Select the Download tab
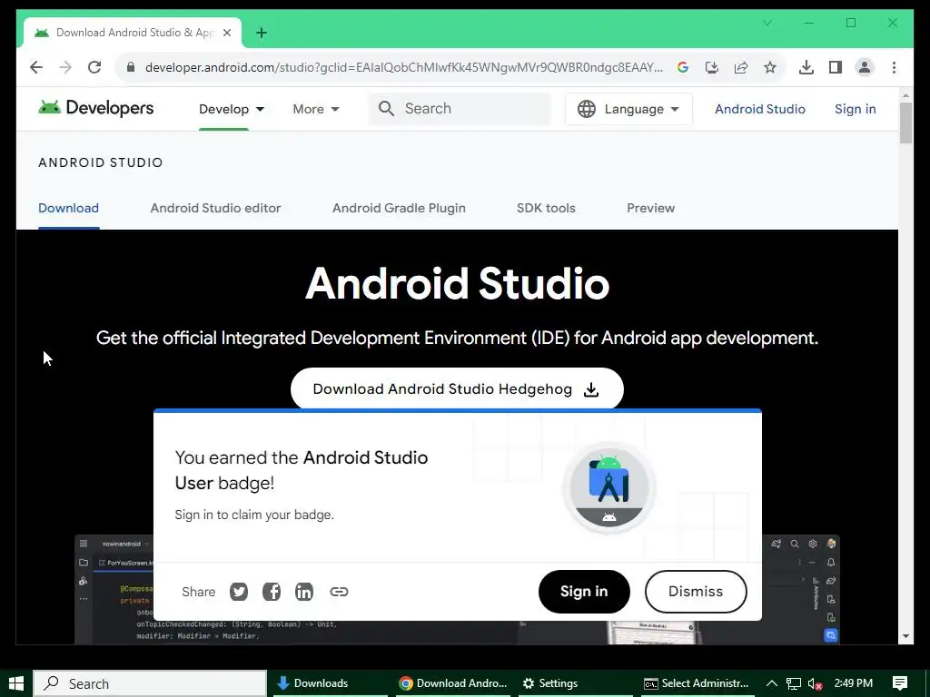Screen dimensions: 930x697 point(68,208)
